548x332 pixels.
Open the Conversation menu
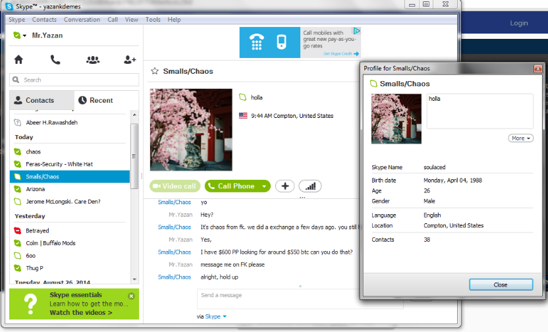(82, 20)
